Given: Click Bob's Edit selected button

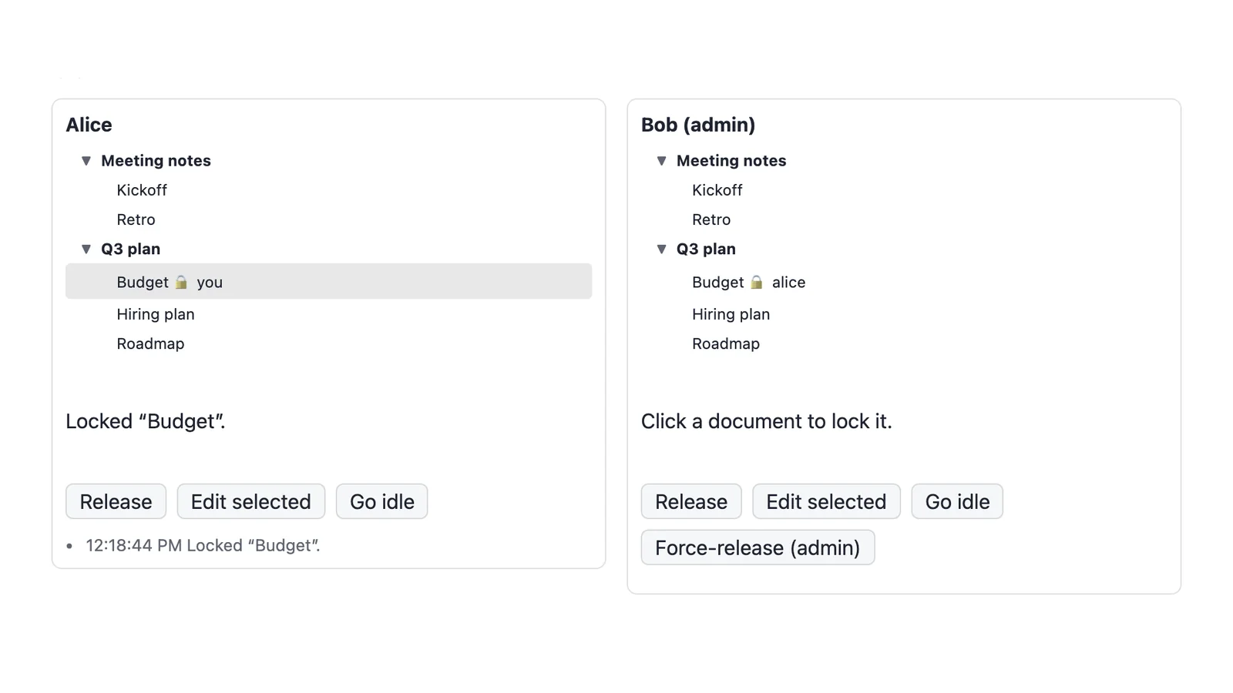Looking at the screenshot, I should click(826, 501).
